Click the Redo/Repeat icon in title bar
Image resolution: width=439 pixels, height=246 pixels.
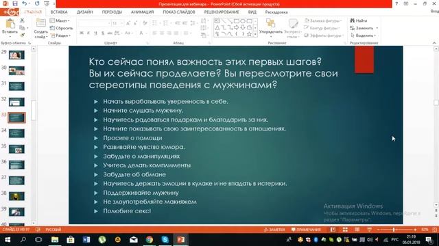tap(37, 3)
